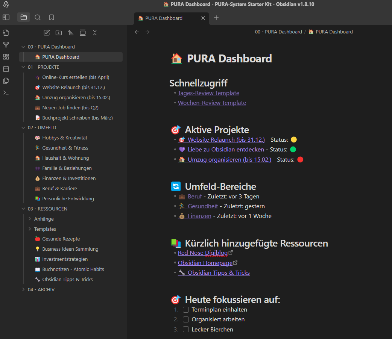Open Gesunde Rezepte note in file tree
Image resolution: width=392 pixels, height=339 pixels.
pyautogui.click(x=61, y=239)
